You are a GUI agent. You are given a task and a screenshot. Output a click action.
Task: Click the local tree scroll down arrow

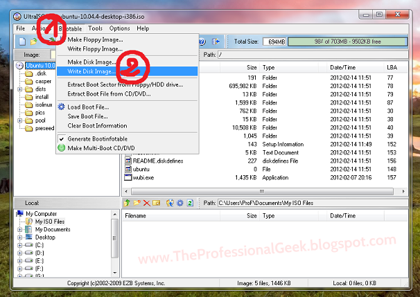[x=114, y=273]
